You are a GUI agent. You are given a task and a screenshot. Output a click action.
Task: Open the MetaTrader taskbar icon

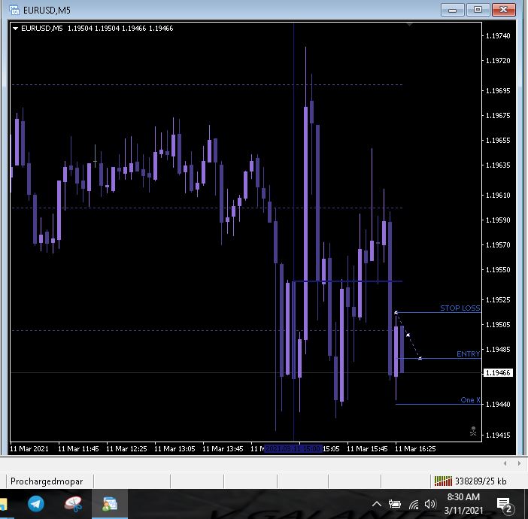(x=110, y=504)
